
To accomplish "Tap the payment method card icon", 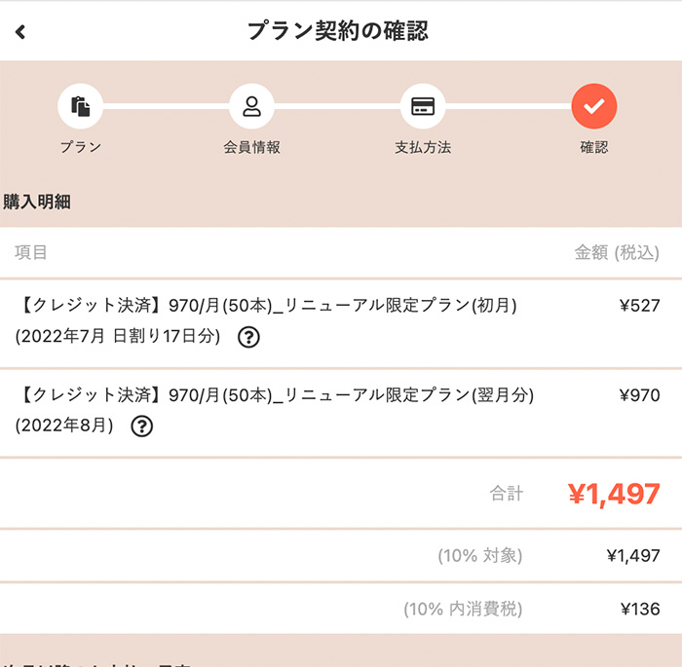I will [422, 107].
